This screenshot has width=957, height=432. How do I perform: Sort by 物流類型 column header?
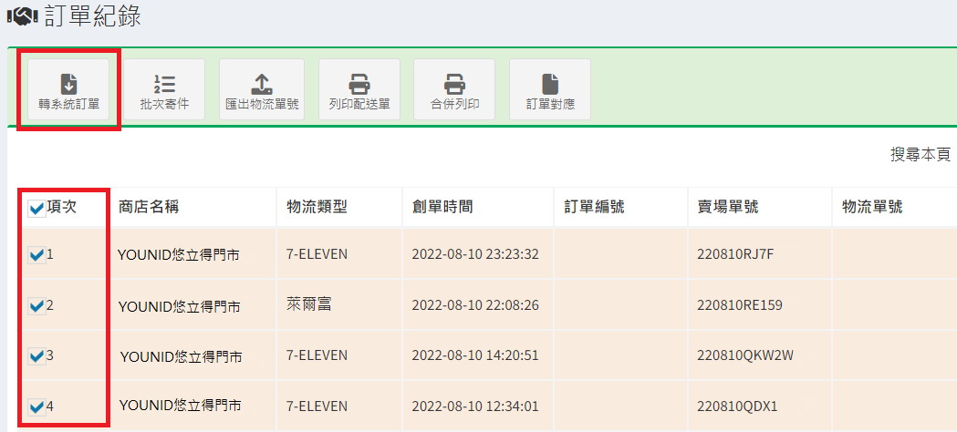(317, 207)
